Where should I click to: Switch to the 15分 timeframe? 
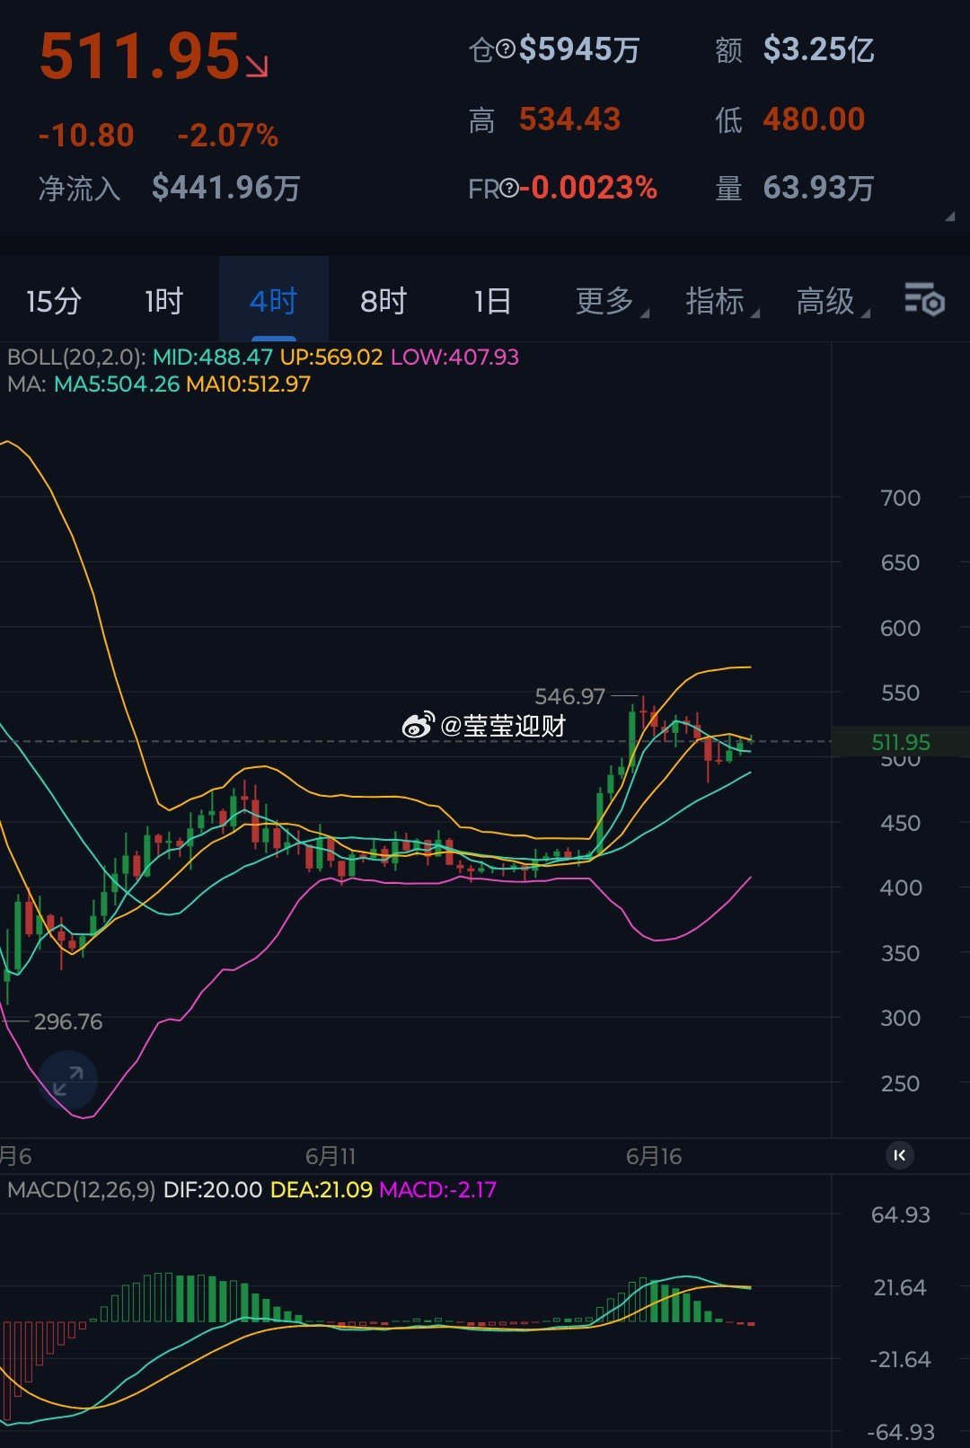[54, 301]
